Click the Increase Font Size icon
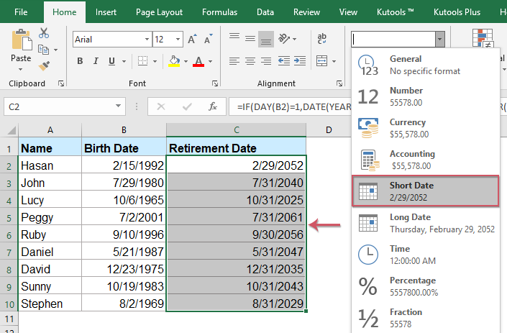Screen dimensions: 507x333 click(x=193, y=39)
